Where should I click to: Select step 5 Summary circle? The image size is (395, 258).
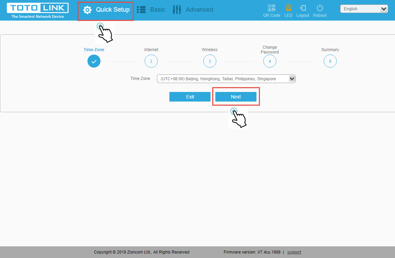[330, 61]
